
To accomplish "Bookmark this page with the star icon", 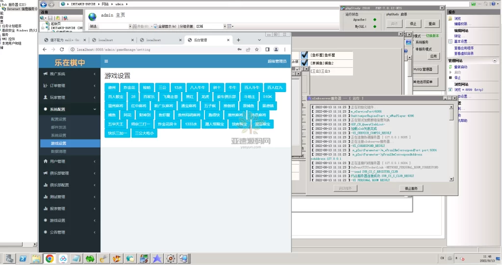I will pyautogui.click(x=256, y=49).
